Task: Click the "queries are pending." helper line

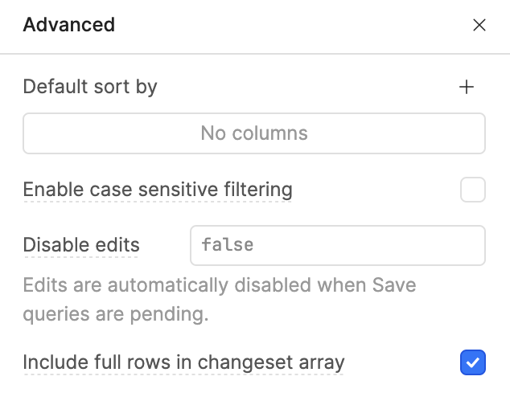Action: tap(116, 314)
